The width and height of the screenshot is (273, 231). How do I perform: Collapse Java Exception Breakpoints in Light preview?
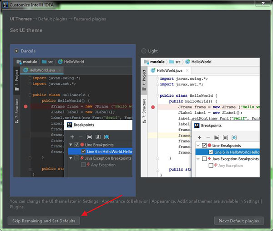click(198, 159)
